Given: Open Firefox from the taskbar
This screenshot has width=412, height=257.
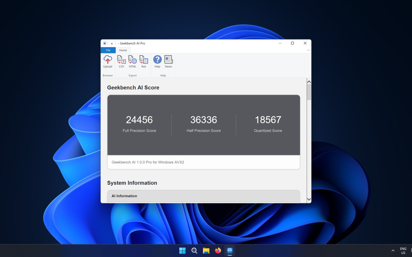Looking at the screenshot, I should pos(218,251).
